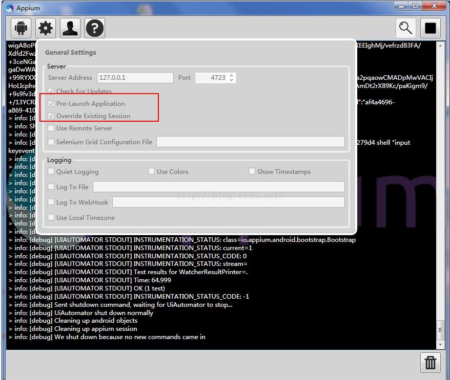
Task: Clear the log with trash icon
Action: [x=430, y=363]
